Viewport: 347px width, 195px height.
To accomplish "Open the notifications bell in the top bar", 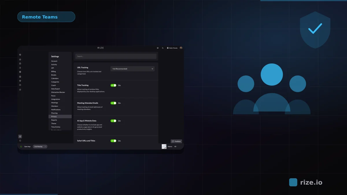I will coord(158,48).
